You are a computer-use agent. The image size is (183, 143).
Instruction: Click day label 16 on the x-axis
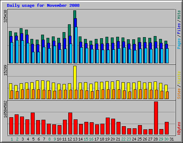pos(91,139)
